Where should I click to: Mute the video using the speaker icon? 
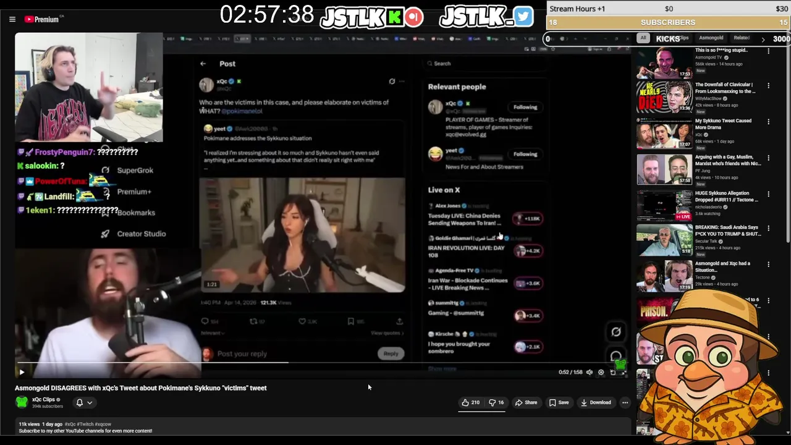[x=589, y=372]
